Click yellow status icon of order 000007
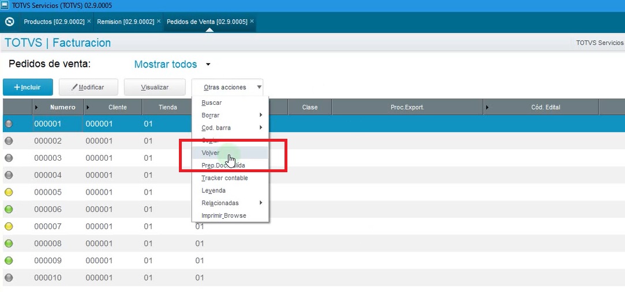The width and height of the screenshot is (625, 292). tap(9, 226)
